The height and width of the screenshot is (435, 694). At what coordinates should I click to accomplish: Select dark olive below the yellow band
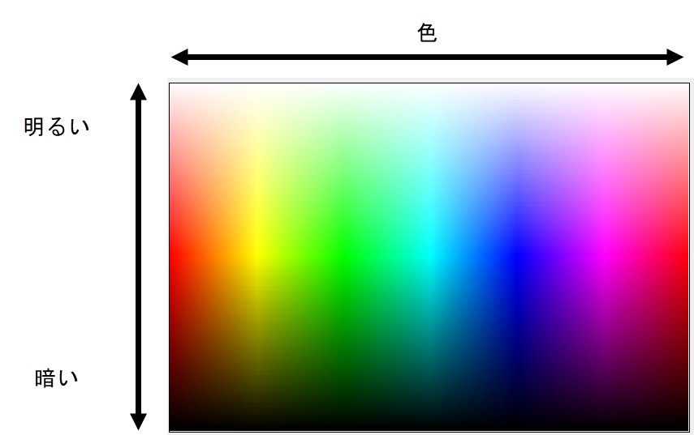tap(256, 340)
